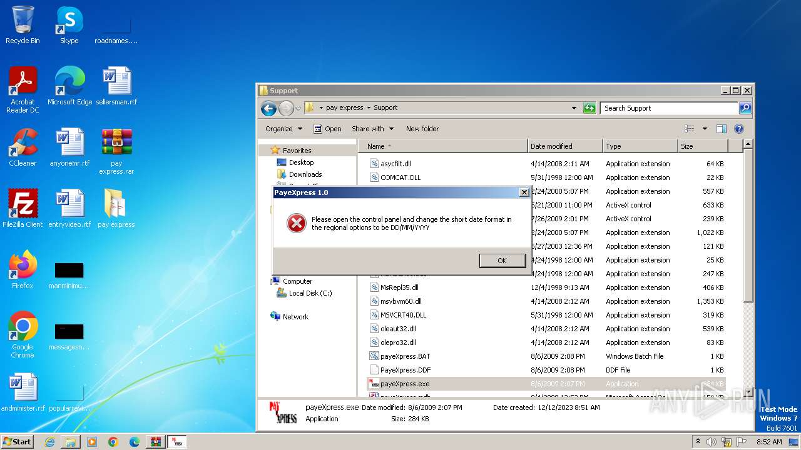The width and height of the screenshot is (801, 450).
Task: Click Open in the Explorer toolbar
Action: (327, 129)
